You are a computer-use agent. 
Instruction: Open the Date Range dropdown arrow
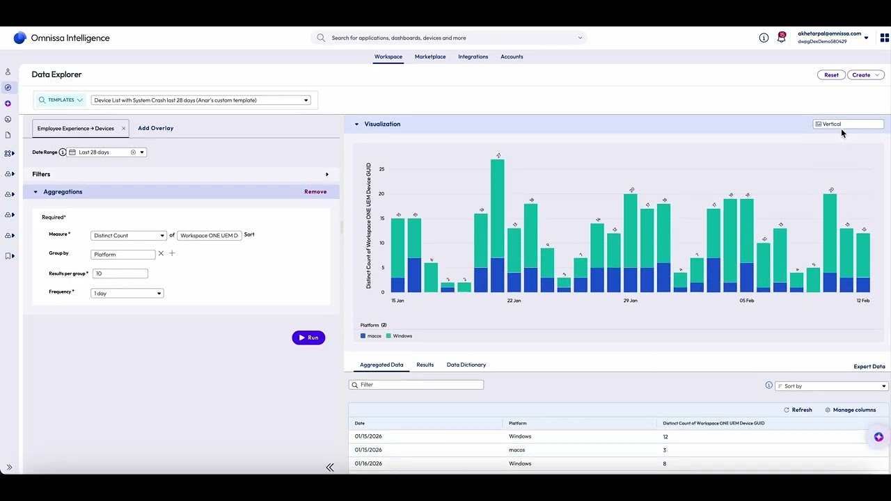click(142, 152)
